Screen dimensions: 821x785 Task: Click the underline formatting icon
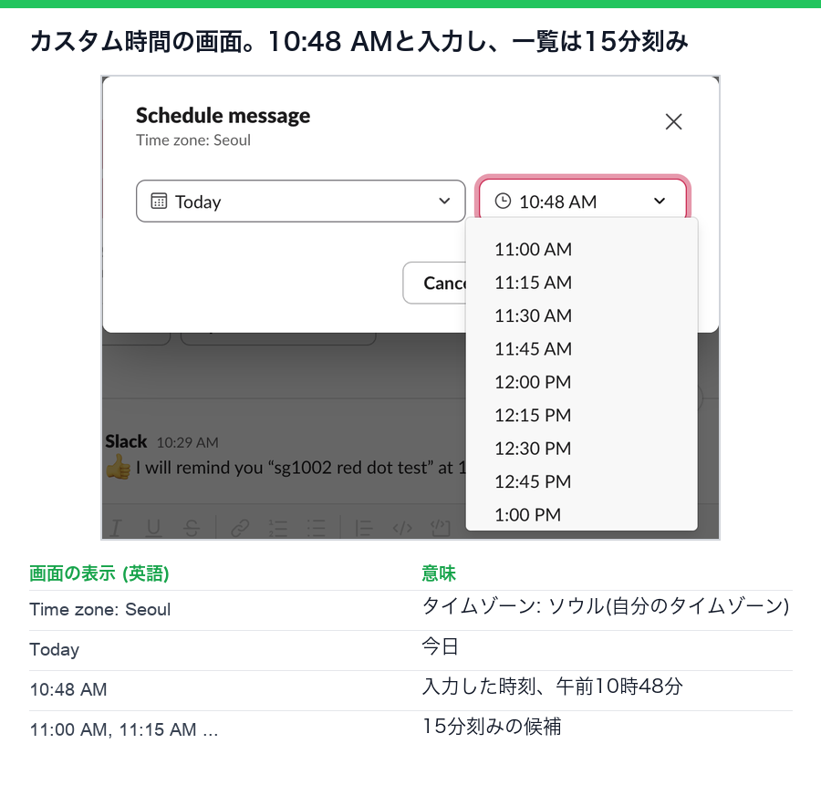coord(153,528)
